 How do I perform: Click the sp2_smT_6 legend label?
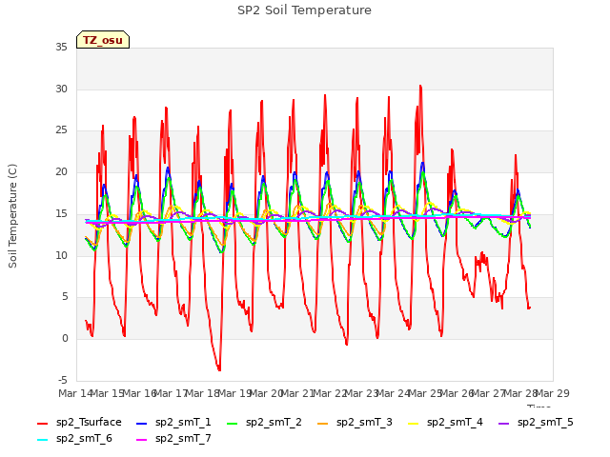click(x=84, y=439)
